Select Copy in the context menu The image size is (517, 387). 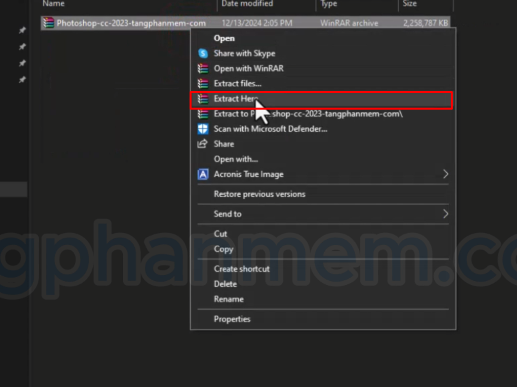pos(223,249)
